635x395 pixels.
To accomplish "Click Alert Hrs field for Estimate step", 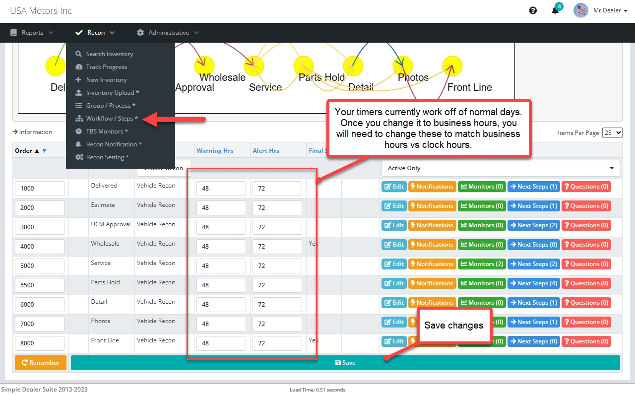I will pyautogui.click(x=277, y=208).
